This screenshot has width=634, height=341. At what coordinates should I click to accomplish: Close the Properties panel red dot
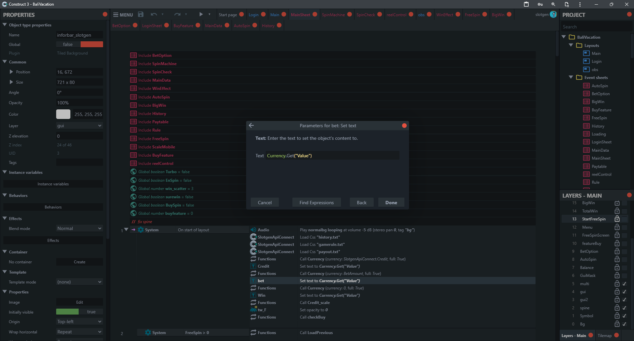pos(105,14)
